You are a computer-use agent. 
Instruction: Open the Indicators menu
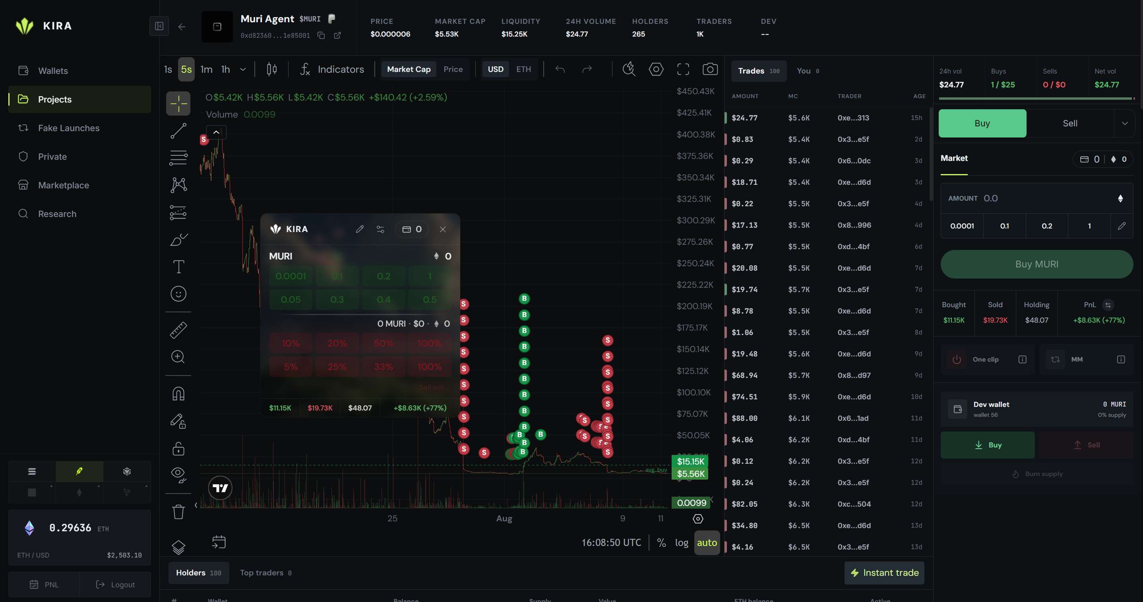(x=332, y=69)
